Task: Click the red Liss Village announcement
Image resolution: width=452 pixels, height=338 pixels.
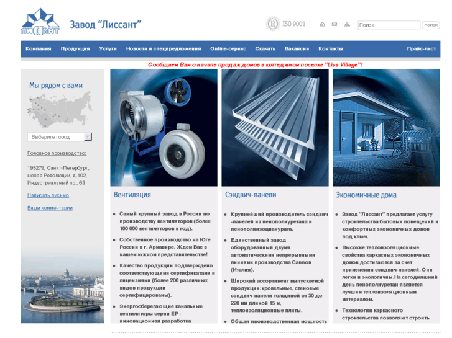Action: coord(256,64)
